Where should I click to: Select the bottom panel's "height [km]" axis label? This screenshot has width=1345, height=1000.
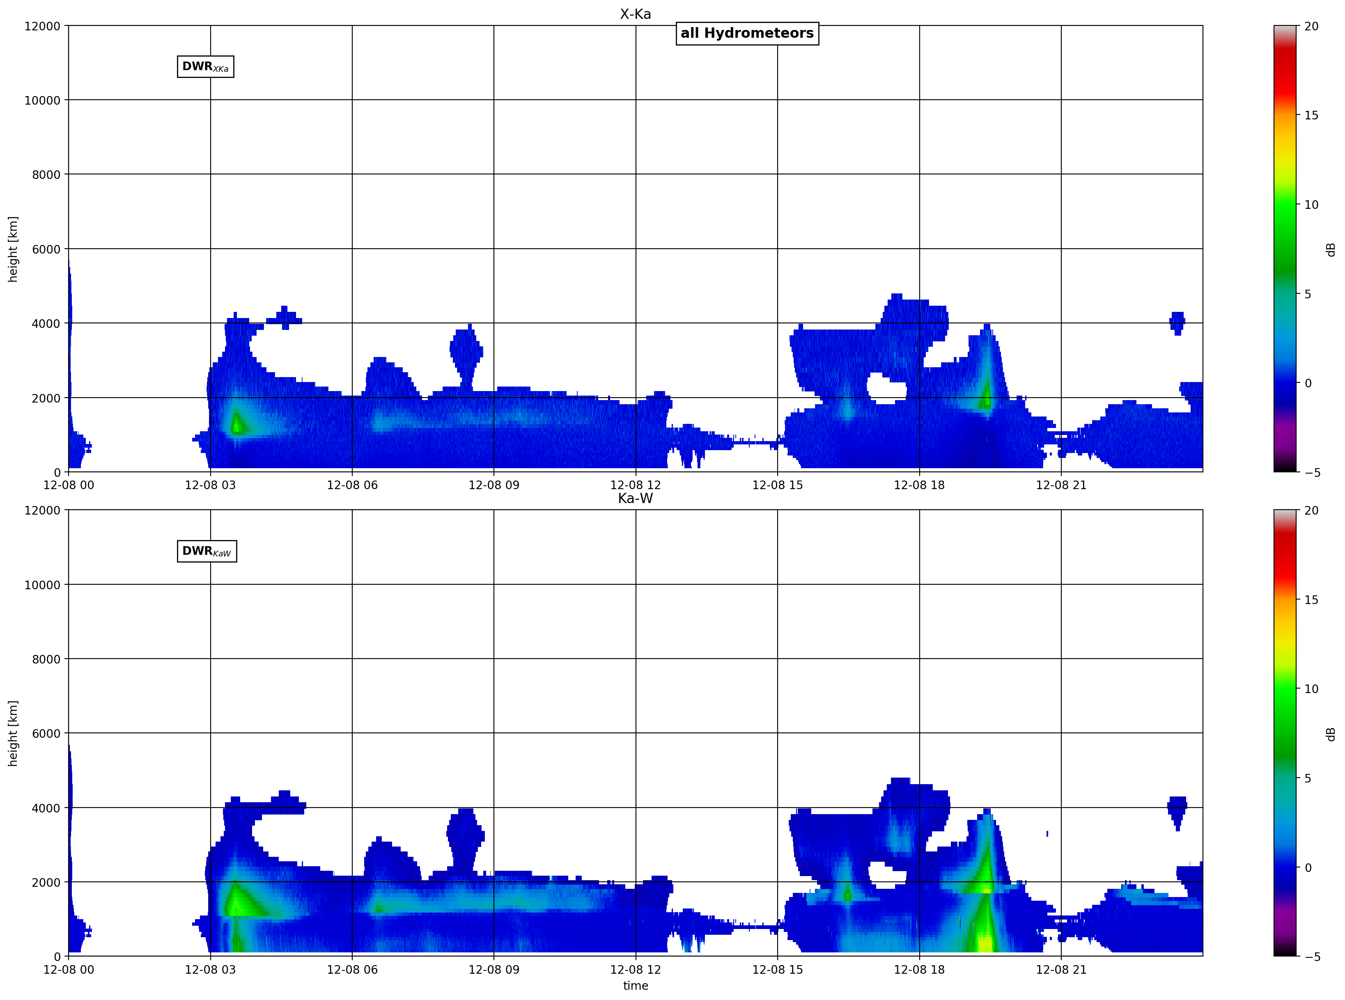[x=13, y=733]
